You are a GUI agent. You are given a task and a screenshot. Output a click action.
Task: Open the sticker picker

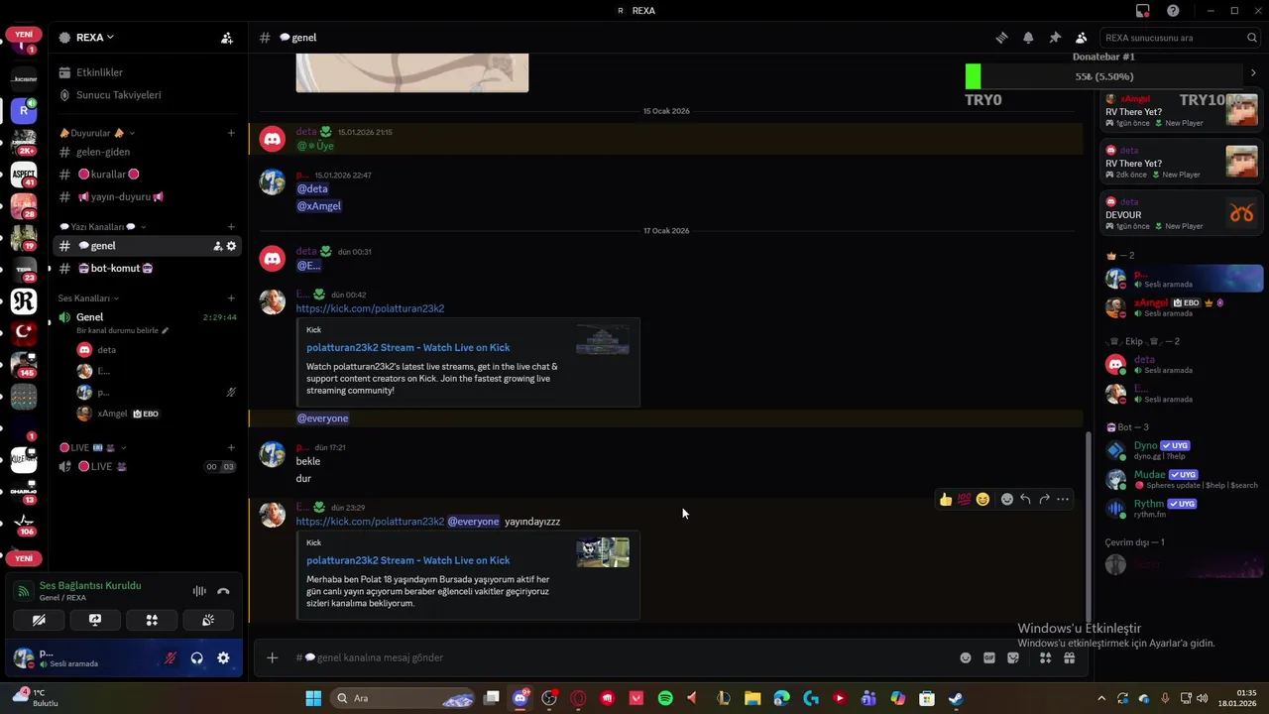pos(1013,657)
